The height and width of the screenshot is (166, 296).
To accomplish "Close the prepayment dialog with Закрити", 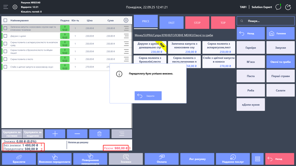I will click(148, 96).
